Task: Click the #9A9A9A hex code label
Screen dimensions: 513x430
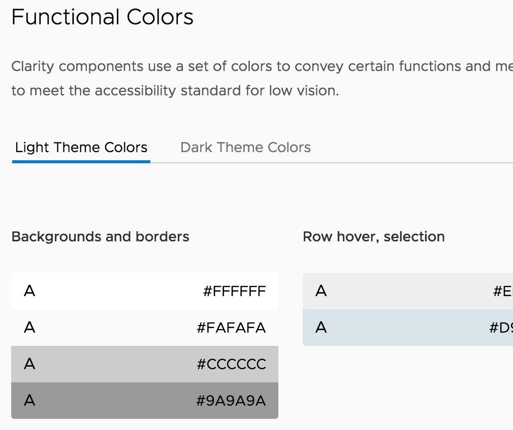Action: [231, 401]
